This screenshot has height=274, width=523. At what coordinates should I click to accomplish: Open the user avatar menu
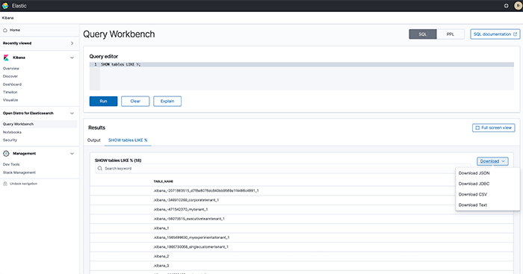coord(519,6)
